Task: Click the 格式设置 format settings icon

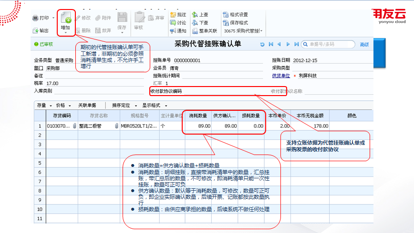Action: coord(226,14)
